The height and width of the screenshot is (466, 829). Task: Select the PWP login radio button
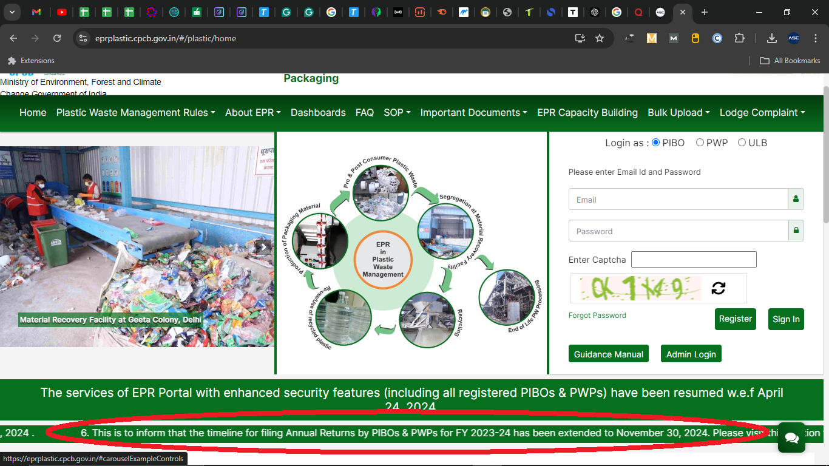click(700, 142)
